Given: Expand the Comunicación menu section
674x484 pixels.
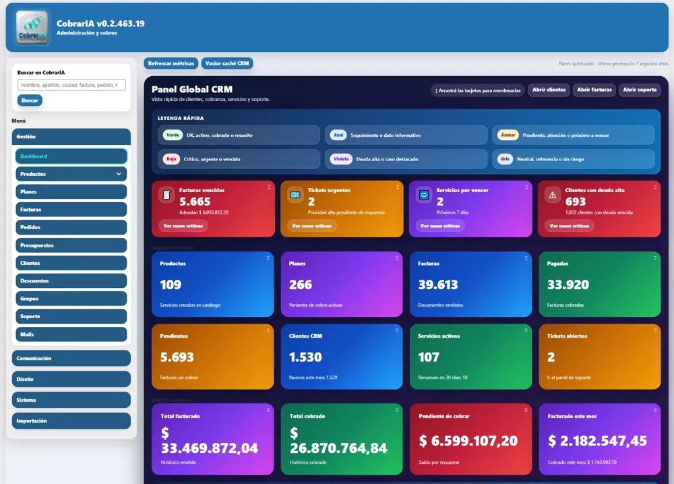Looking at the screenshot, I should coord(71,359).
